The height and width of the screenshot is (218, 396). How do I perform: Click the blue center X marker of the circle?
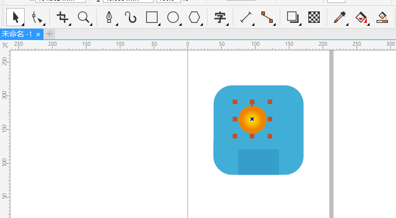tap(252, 119)
